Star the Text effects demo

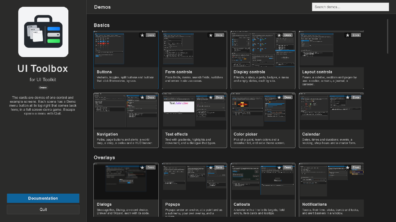tap(211, 97)
